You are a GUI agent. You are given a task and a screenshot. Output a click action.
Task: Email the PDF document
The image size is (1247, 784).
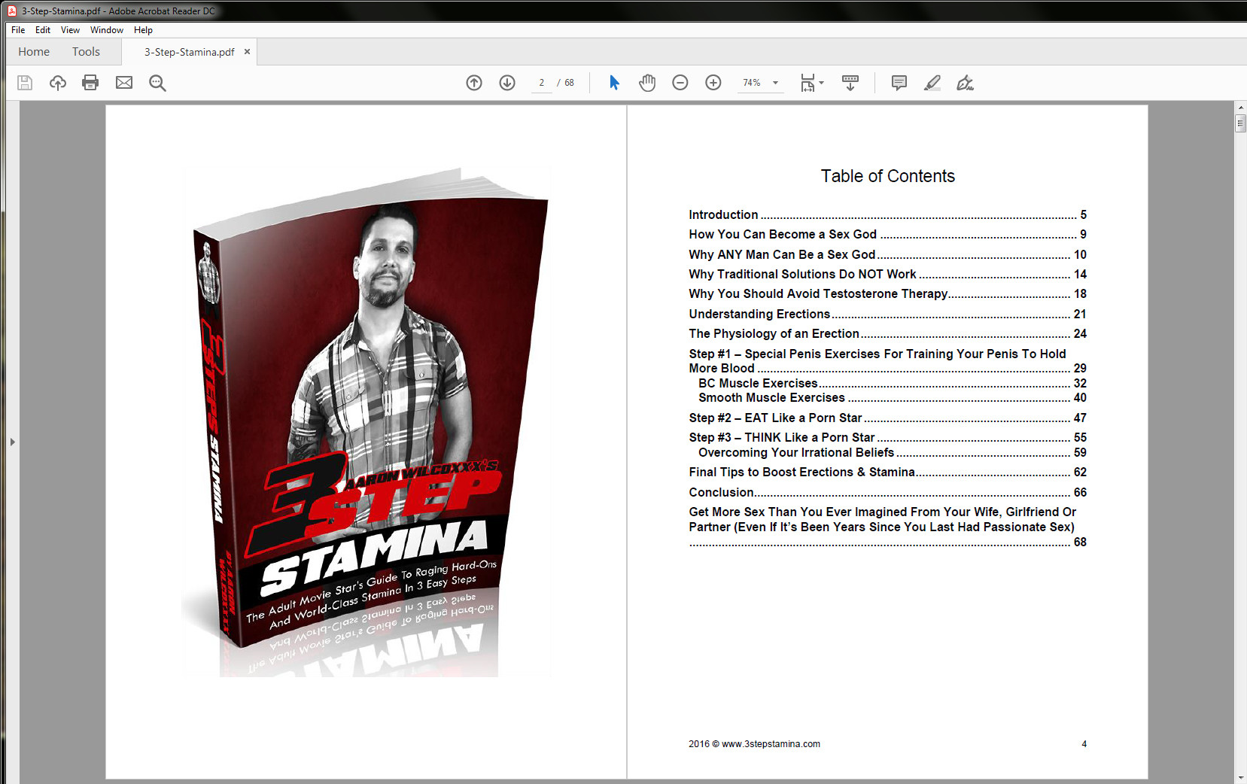(123, 83)
